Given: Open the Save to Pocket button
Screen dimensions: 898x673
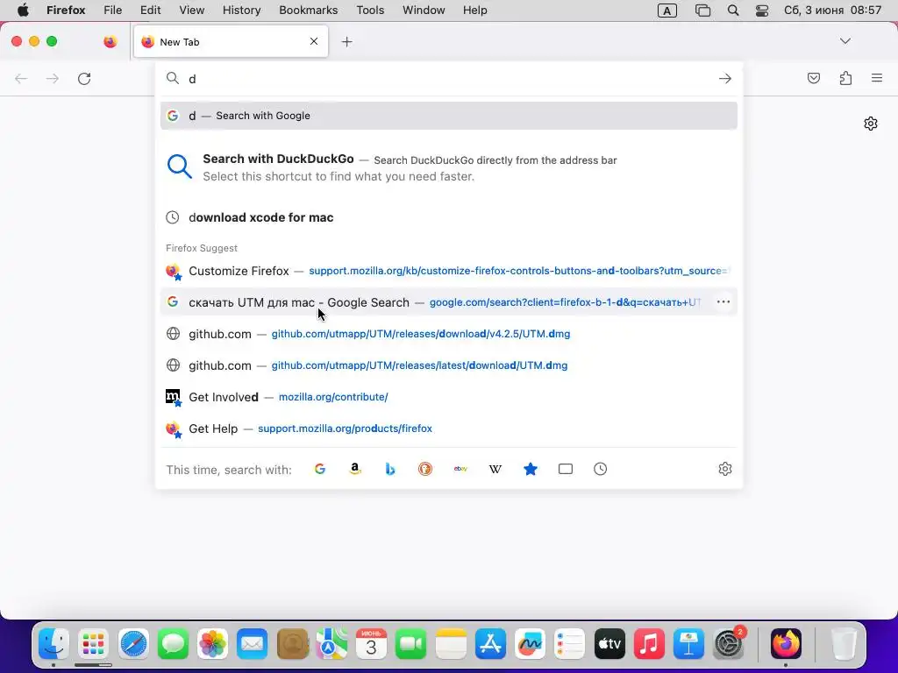Looking at the screenshot, I should [x=813, y=78].
